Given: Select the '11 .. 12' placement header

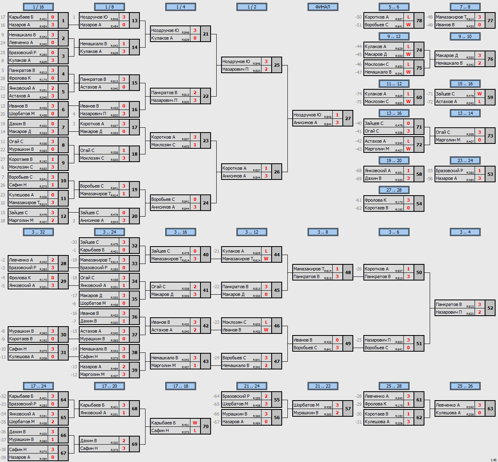Looking at the screenshot, I should point(394,84).
